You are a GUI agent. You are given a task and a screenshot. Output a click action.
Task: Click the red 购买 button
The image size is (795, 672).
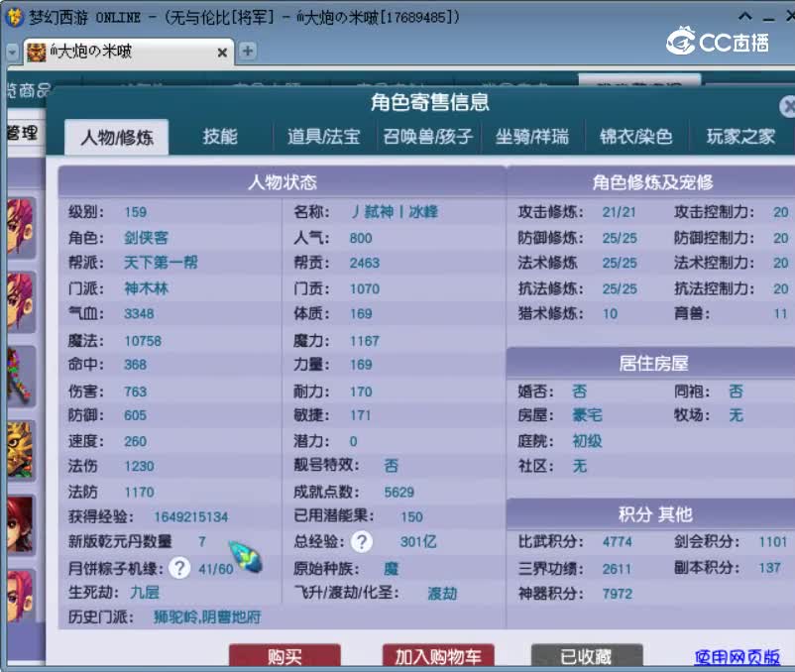[x=284, y=657]
